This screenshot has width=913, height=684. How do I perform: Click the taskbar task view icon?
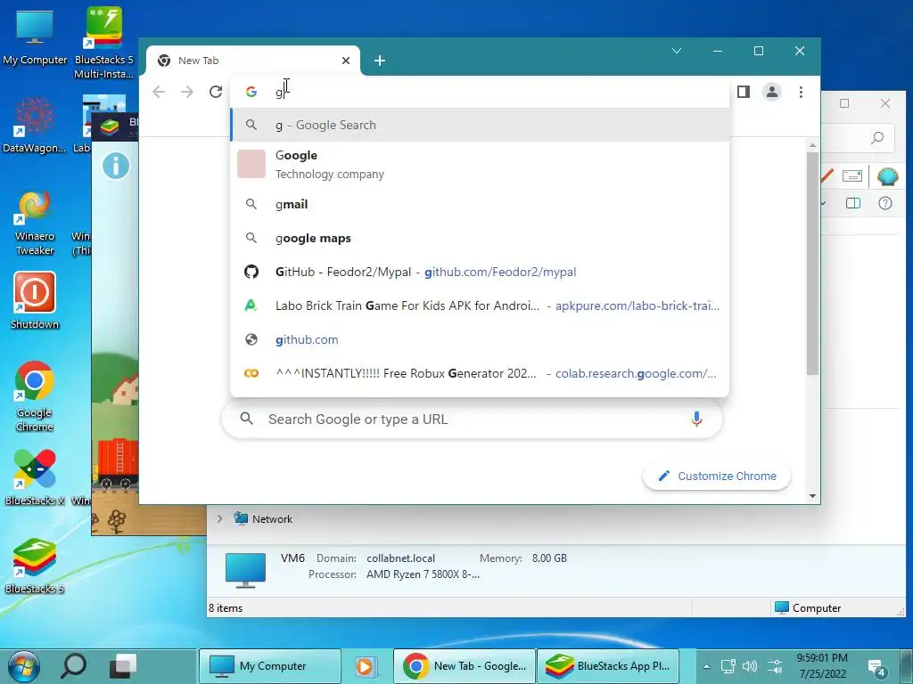(x=123, y=666)
